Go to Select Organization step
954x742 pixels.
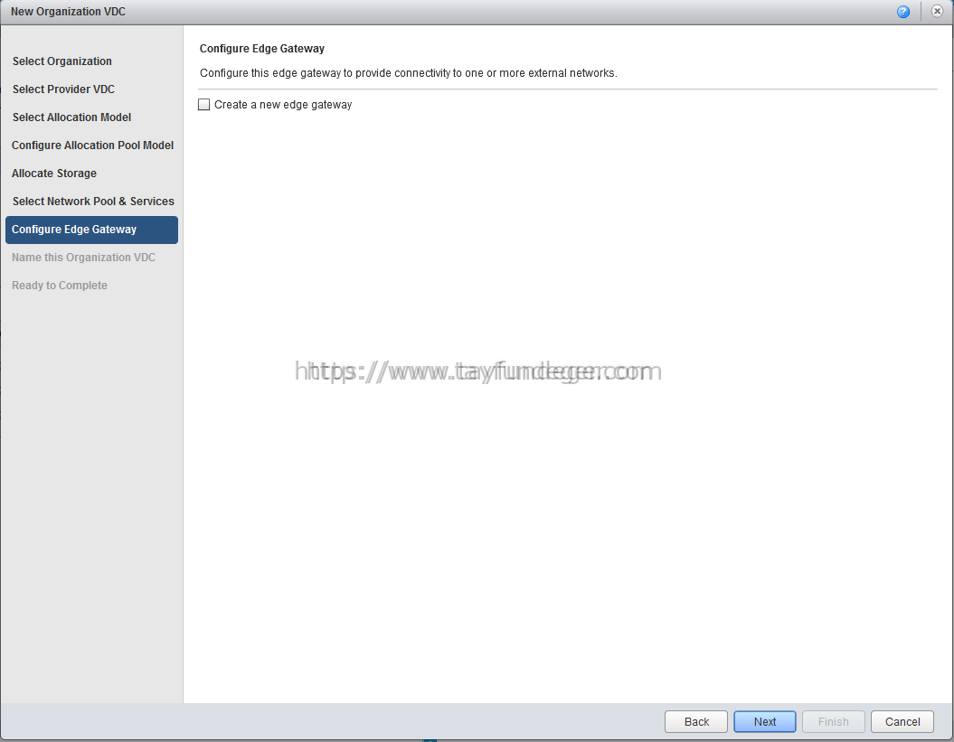tap(62, 61)
